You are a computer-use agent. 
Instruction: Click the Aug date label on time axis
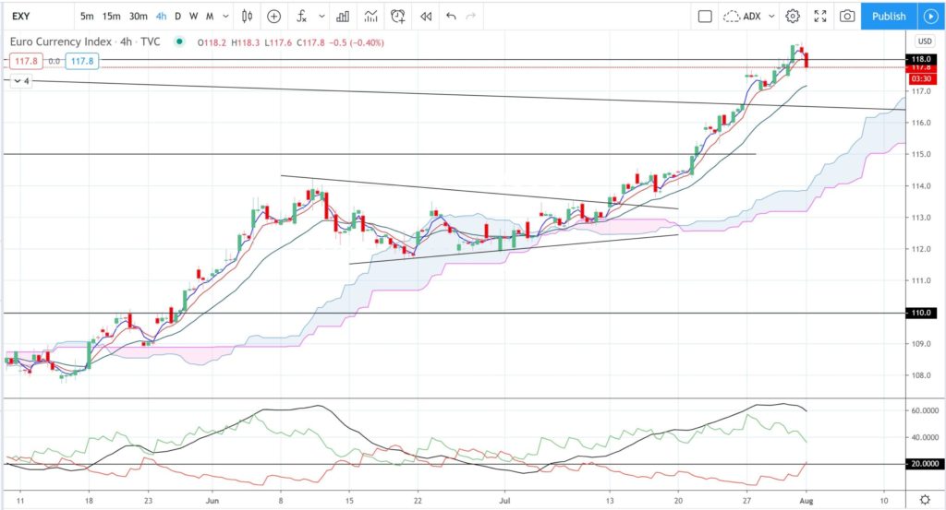(806, 501)
